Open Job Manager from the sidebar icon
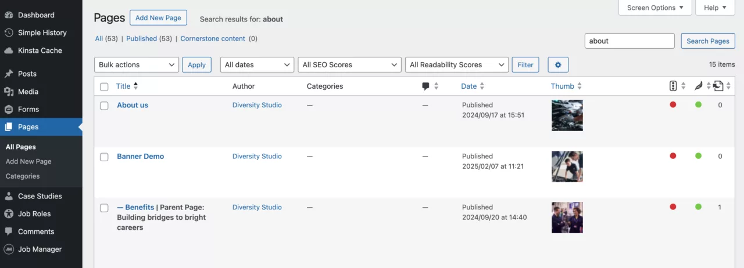The image size is (744, 268). click(x=9, y=249)
